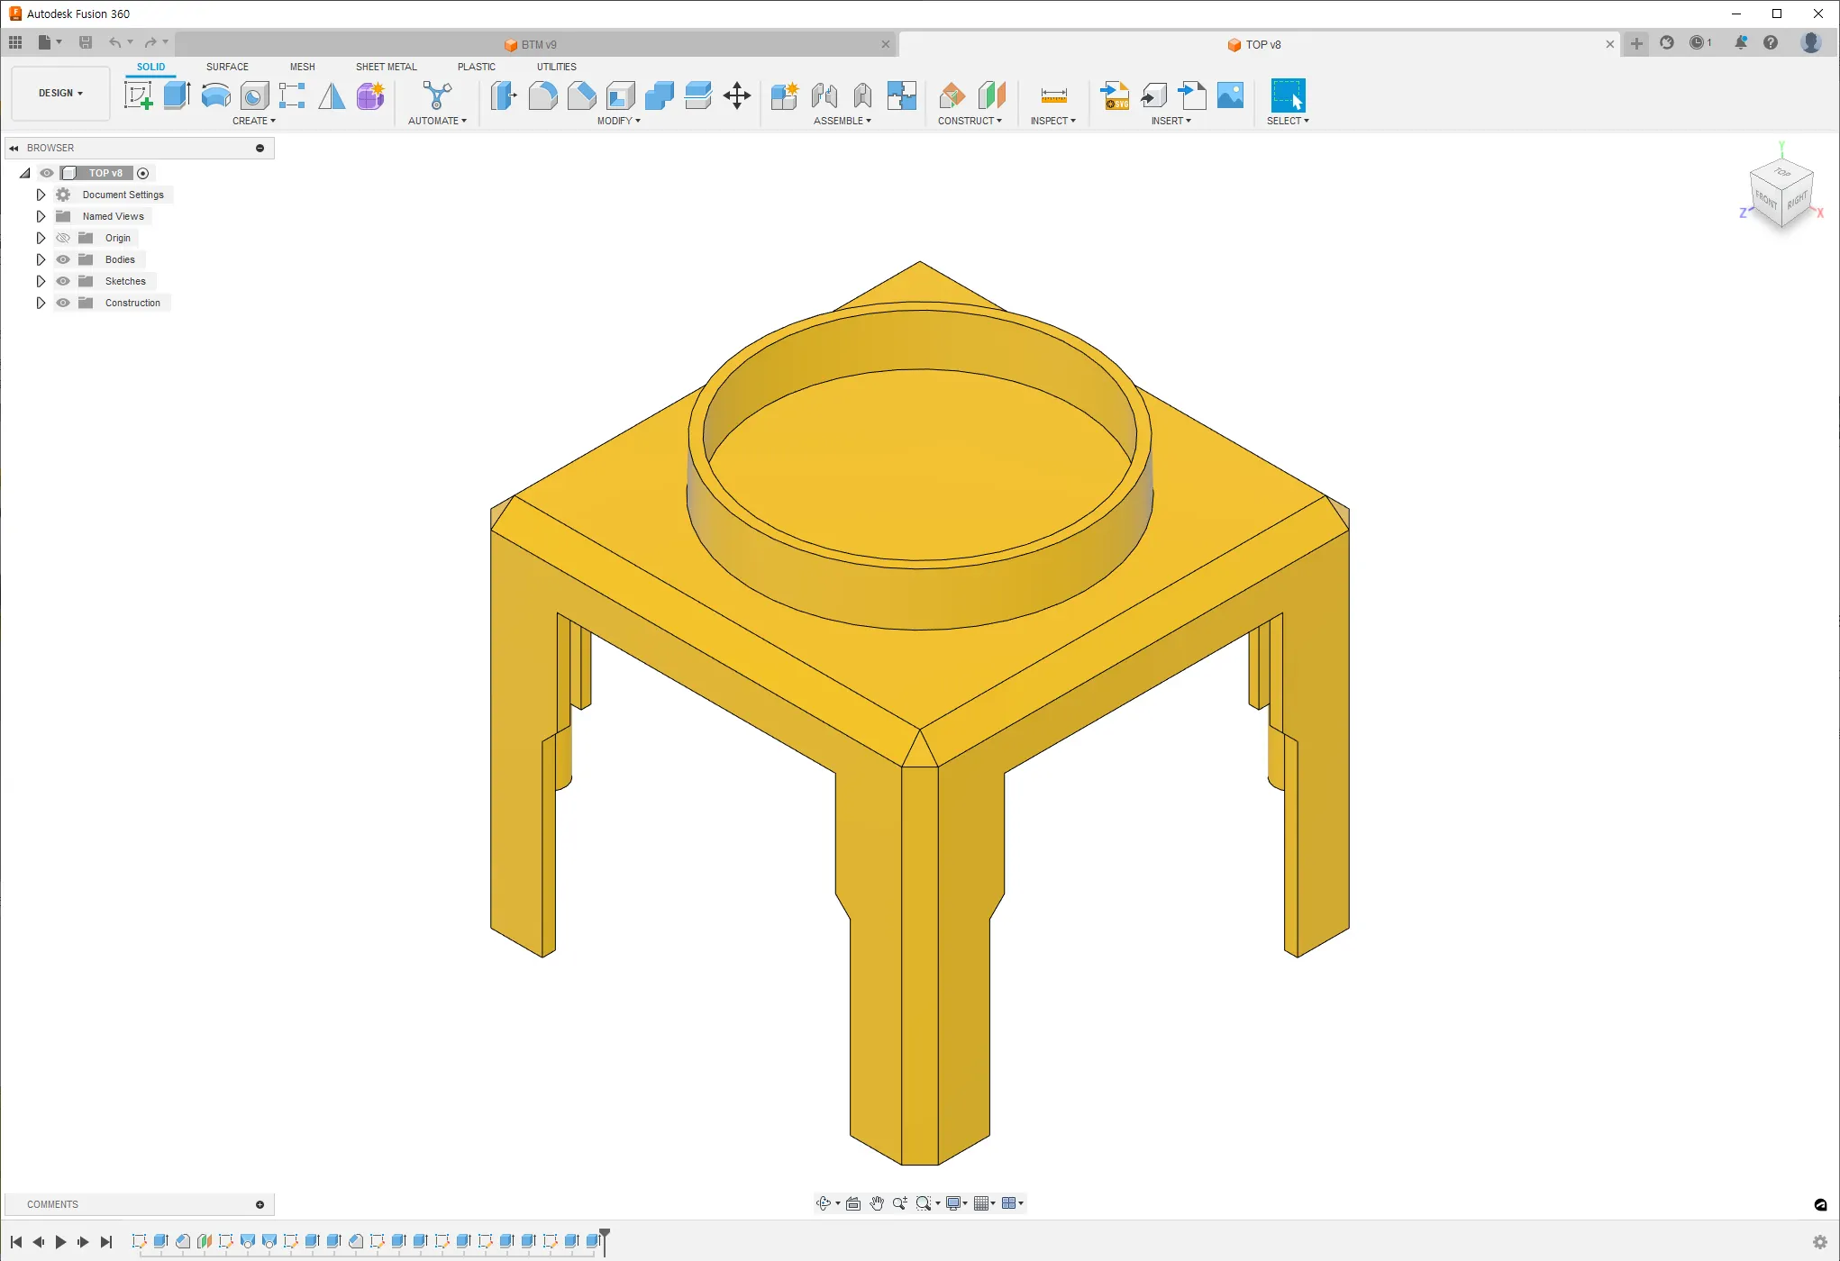
Task: Switch to the SHEET METAL tab
Action: (386, 67)
